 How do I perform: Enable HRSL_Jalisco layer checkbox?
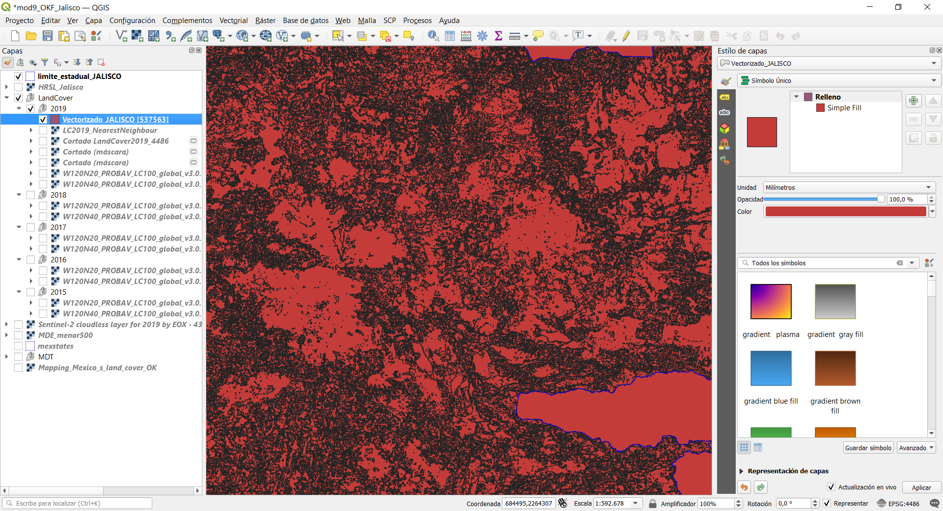point(18,87)
